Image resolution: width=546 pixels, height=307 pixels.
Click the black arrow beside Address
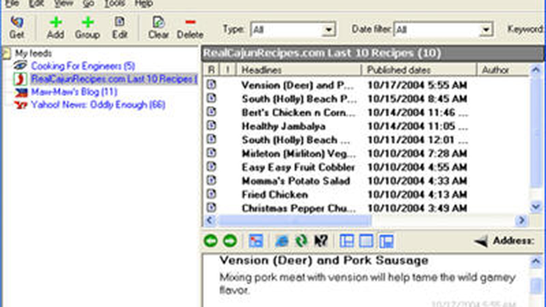(481, 242)
